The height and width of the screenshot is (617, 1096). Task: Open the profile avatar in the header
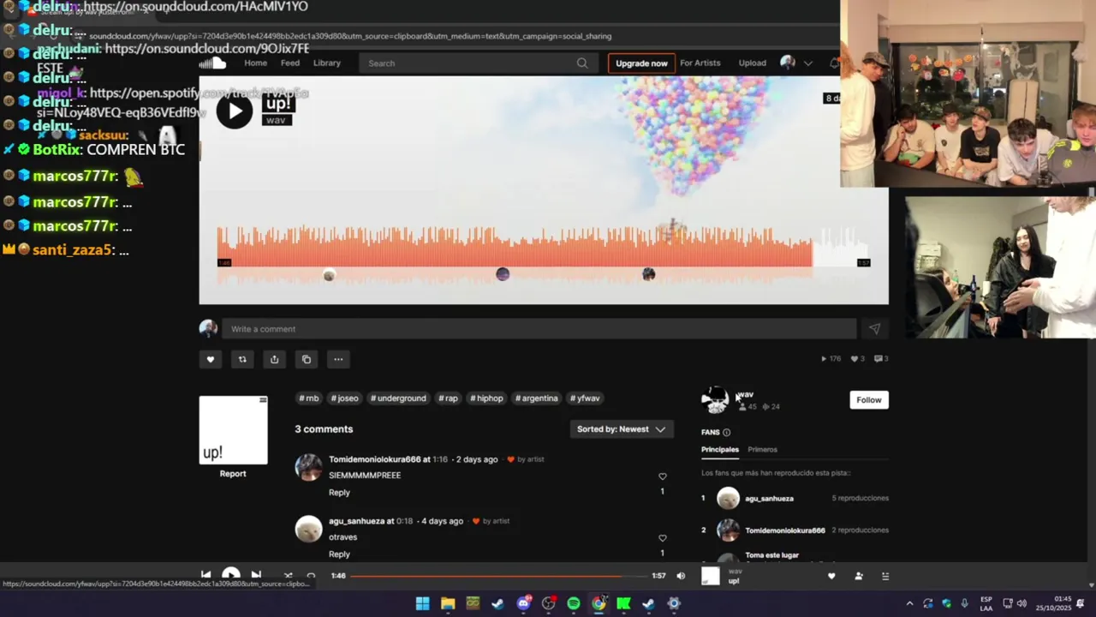[788, 63]
